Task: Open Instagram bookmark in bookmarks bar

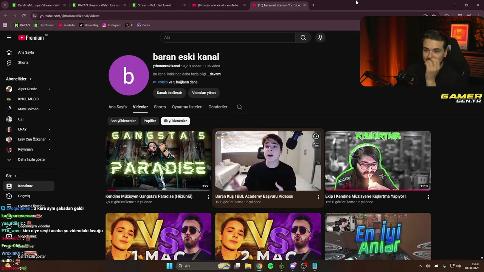Action: pyautogui.click(x=112, y=25)
